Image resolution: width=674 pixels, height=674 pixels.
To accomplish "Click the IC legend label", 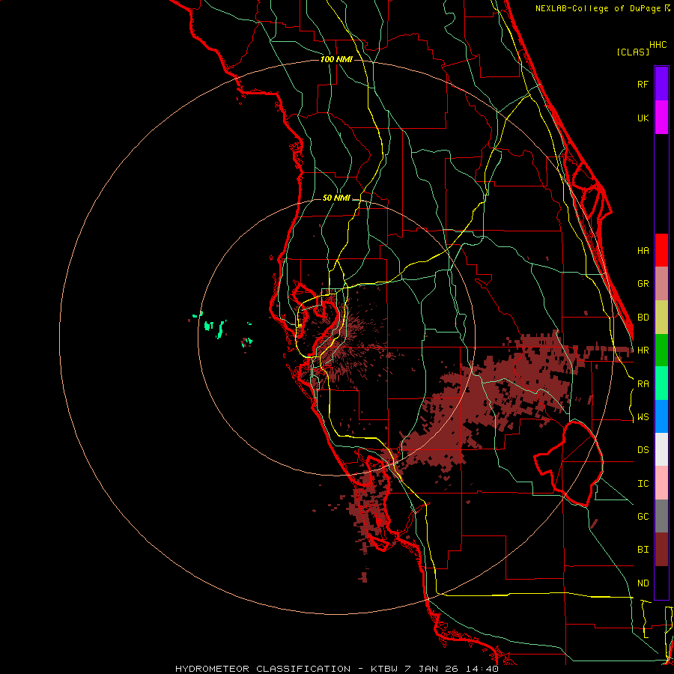I will click(x=643, y=484).
